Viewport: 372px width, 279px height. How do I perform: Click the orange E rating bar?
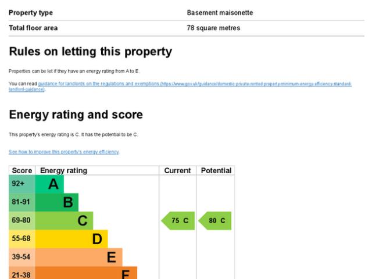point(78,257)
